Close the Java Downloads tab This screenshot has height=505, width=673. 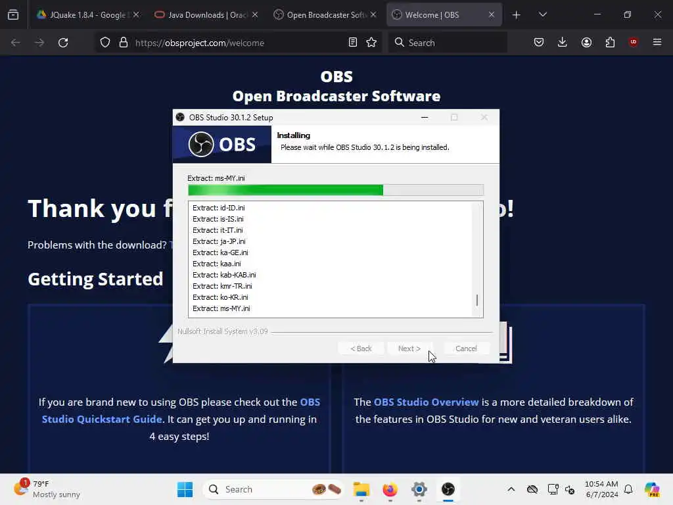coord(255,14)
